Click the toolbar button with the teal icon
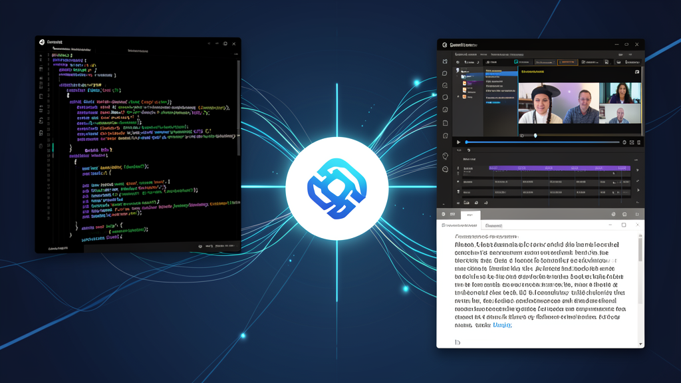681x383 pixels. click(522, 62)
